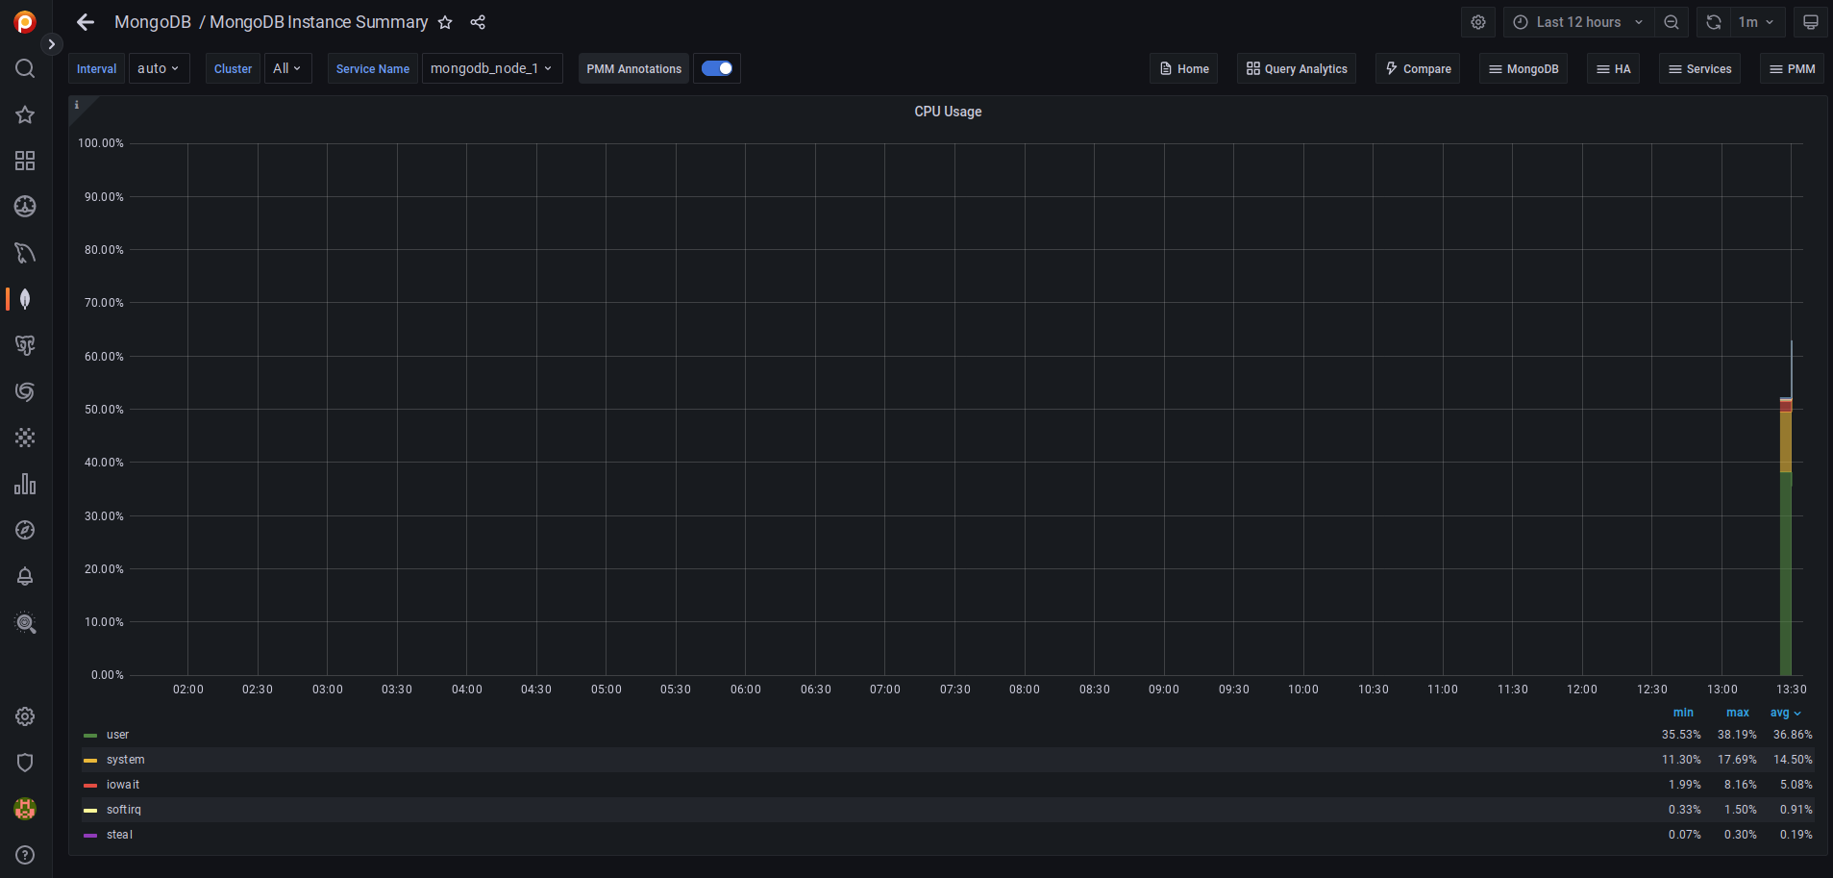
Task: Open dashboard settings gear at top right
Action: click(x=1477, y=21)
